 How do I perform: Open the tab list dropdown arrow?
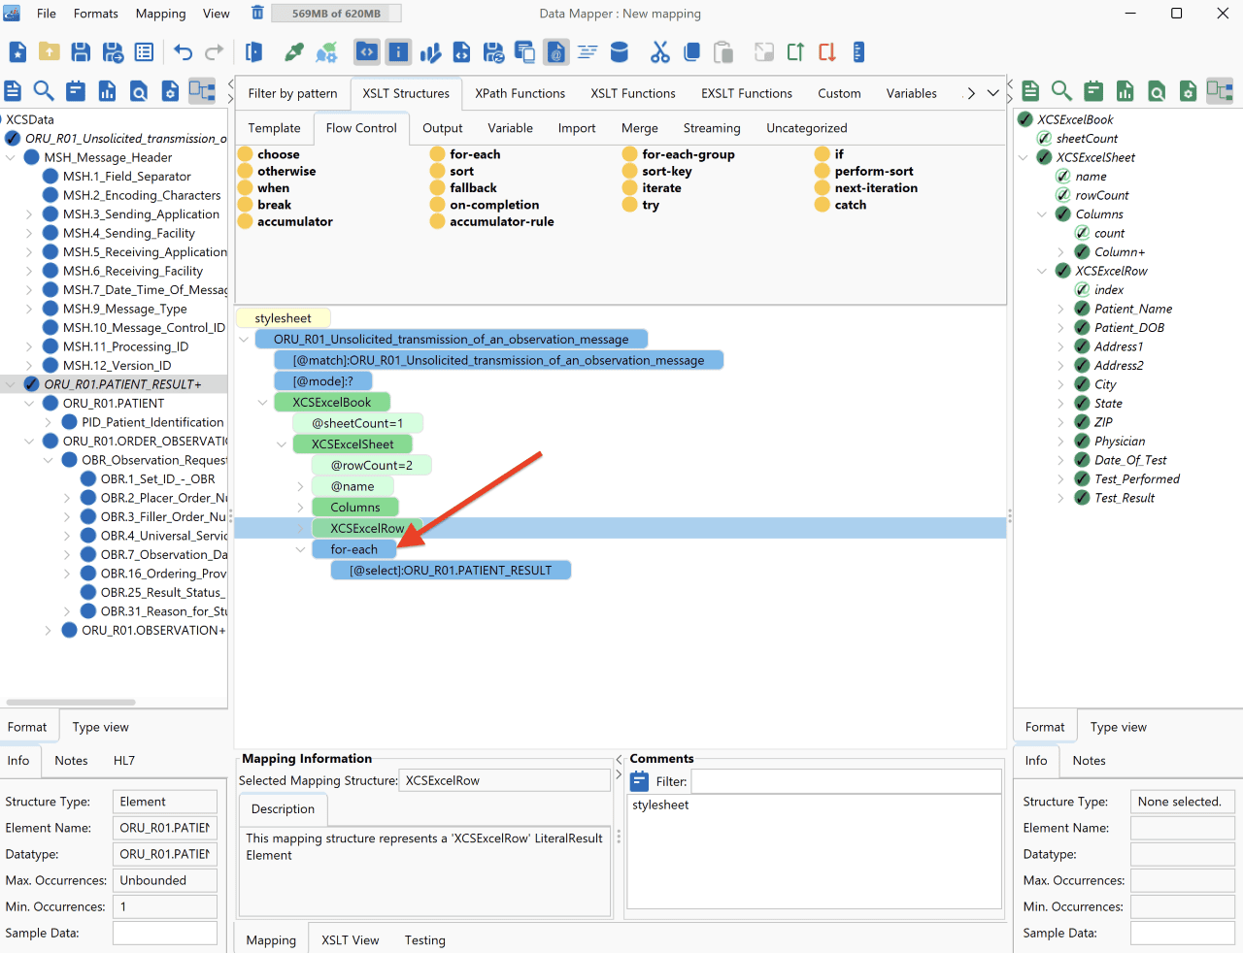(992, 93)
